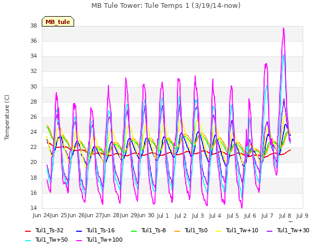The width and height of the screenshot is (334, 250).
Task: Click the magenta Tul1_Tw+100 legend swatch
Action: point(79,240)
